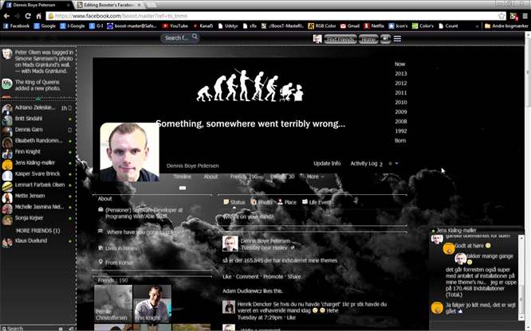Jump to 2010 on the timeline
This screenshot has height=331, width=531.
point(400,102)
